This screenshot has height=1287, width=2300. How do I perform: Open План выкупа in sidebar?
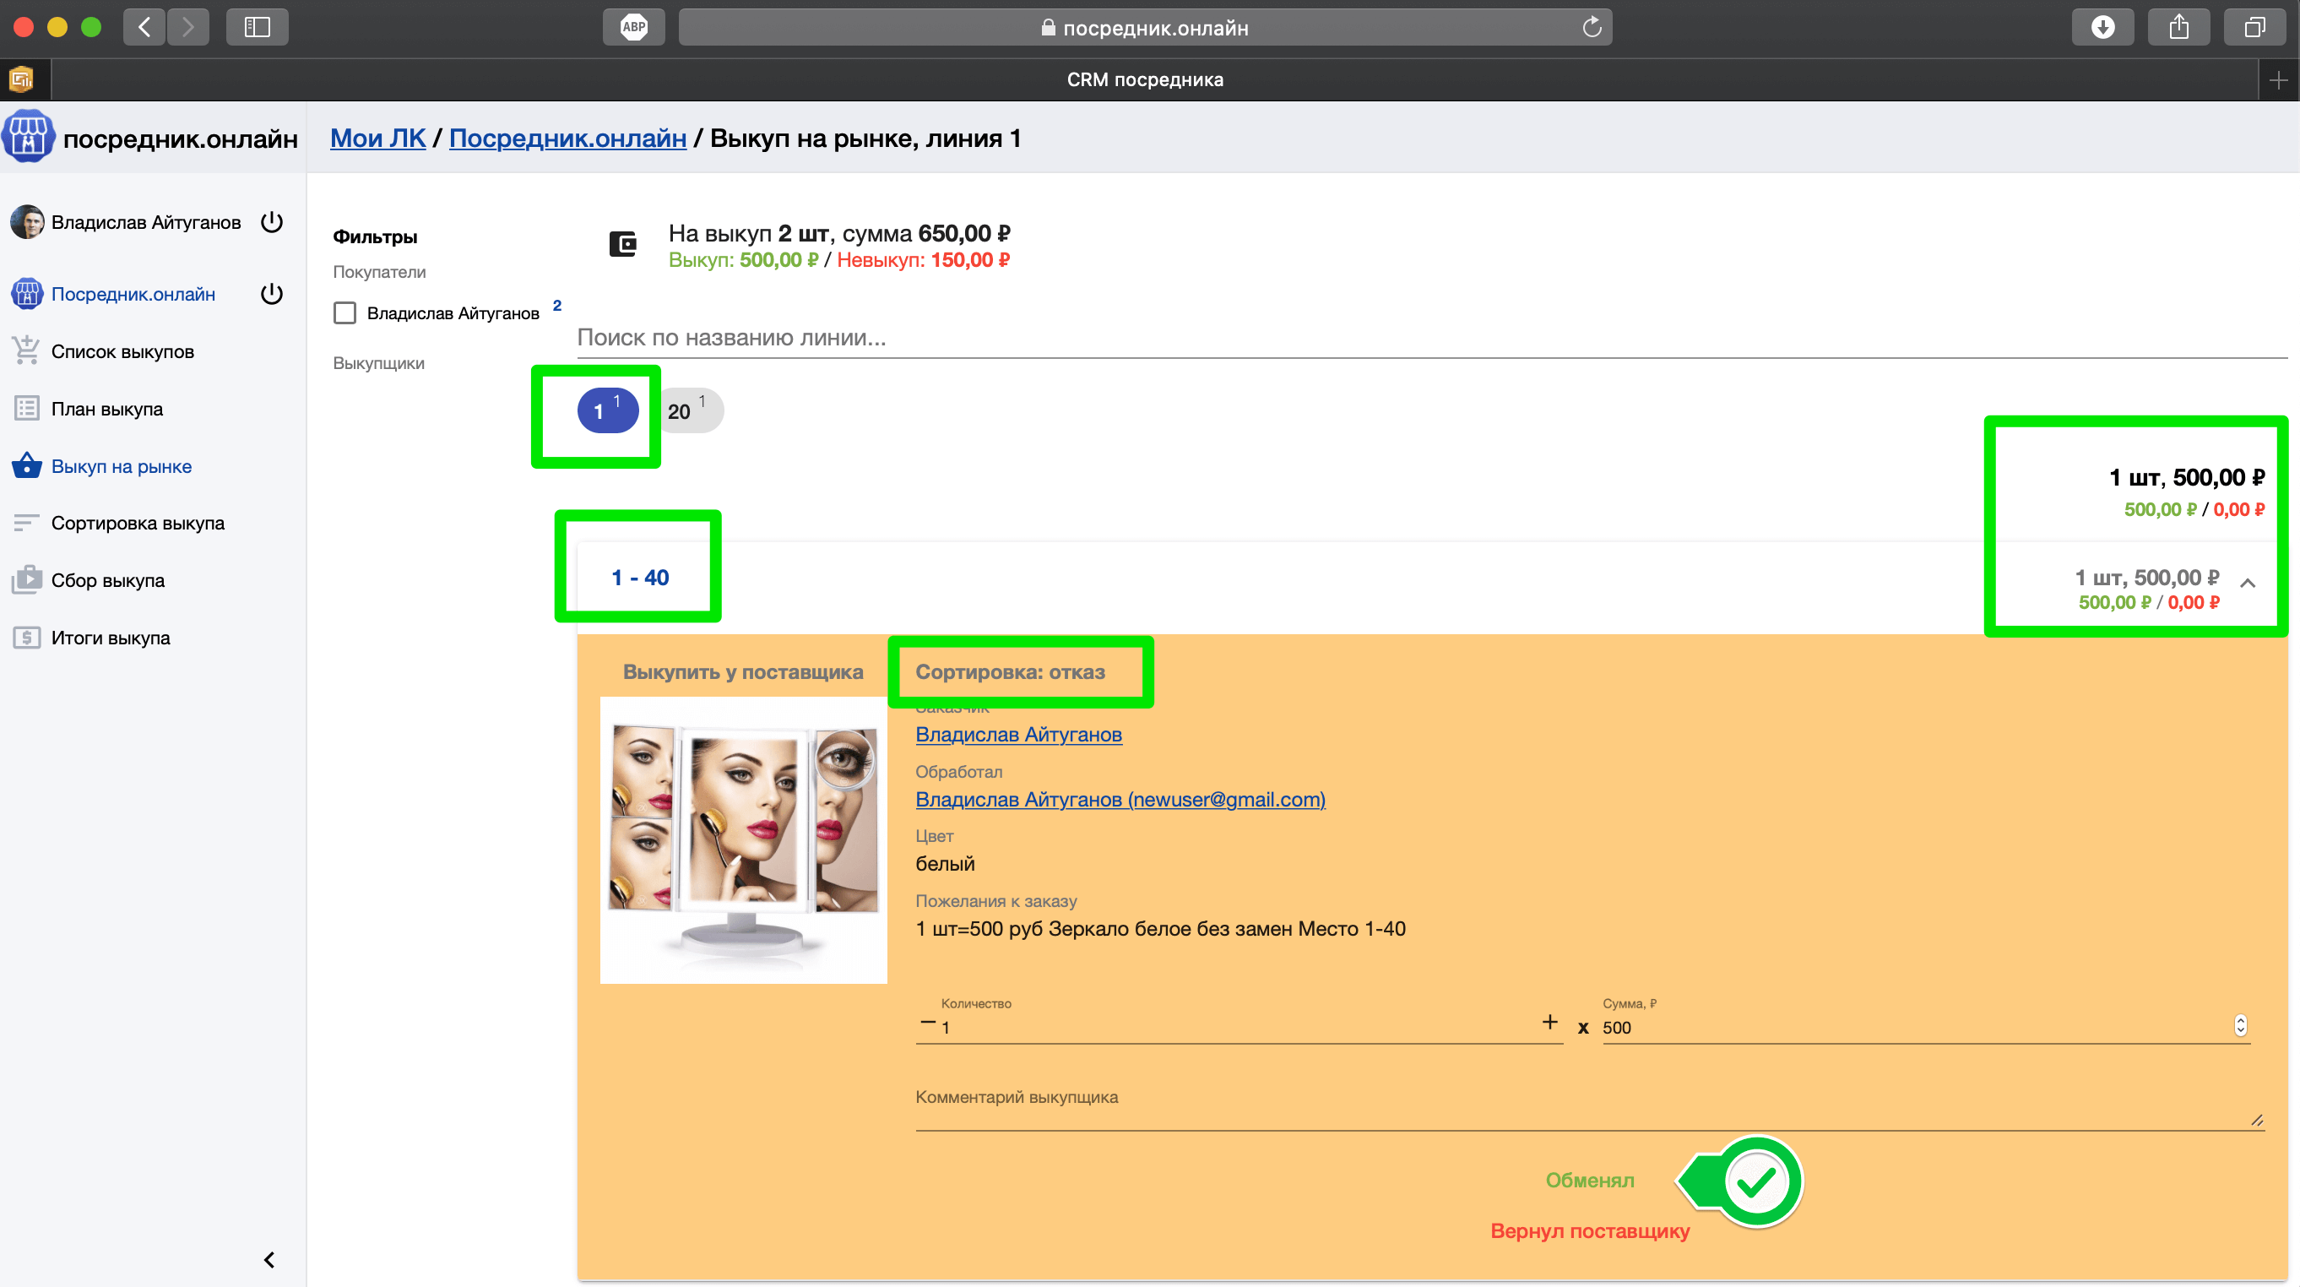pyautogui.click(x=106, y=409)
